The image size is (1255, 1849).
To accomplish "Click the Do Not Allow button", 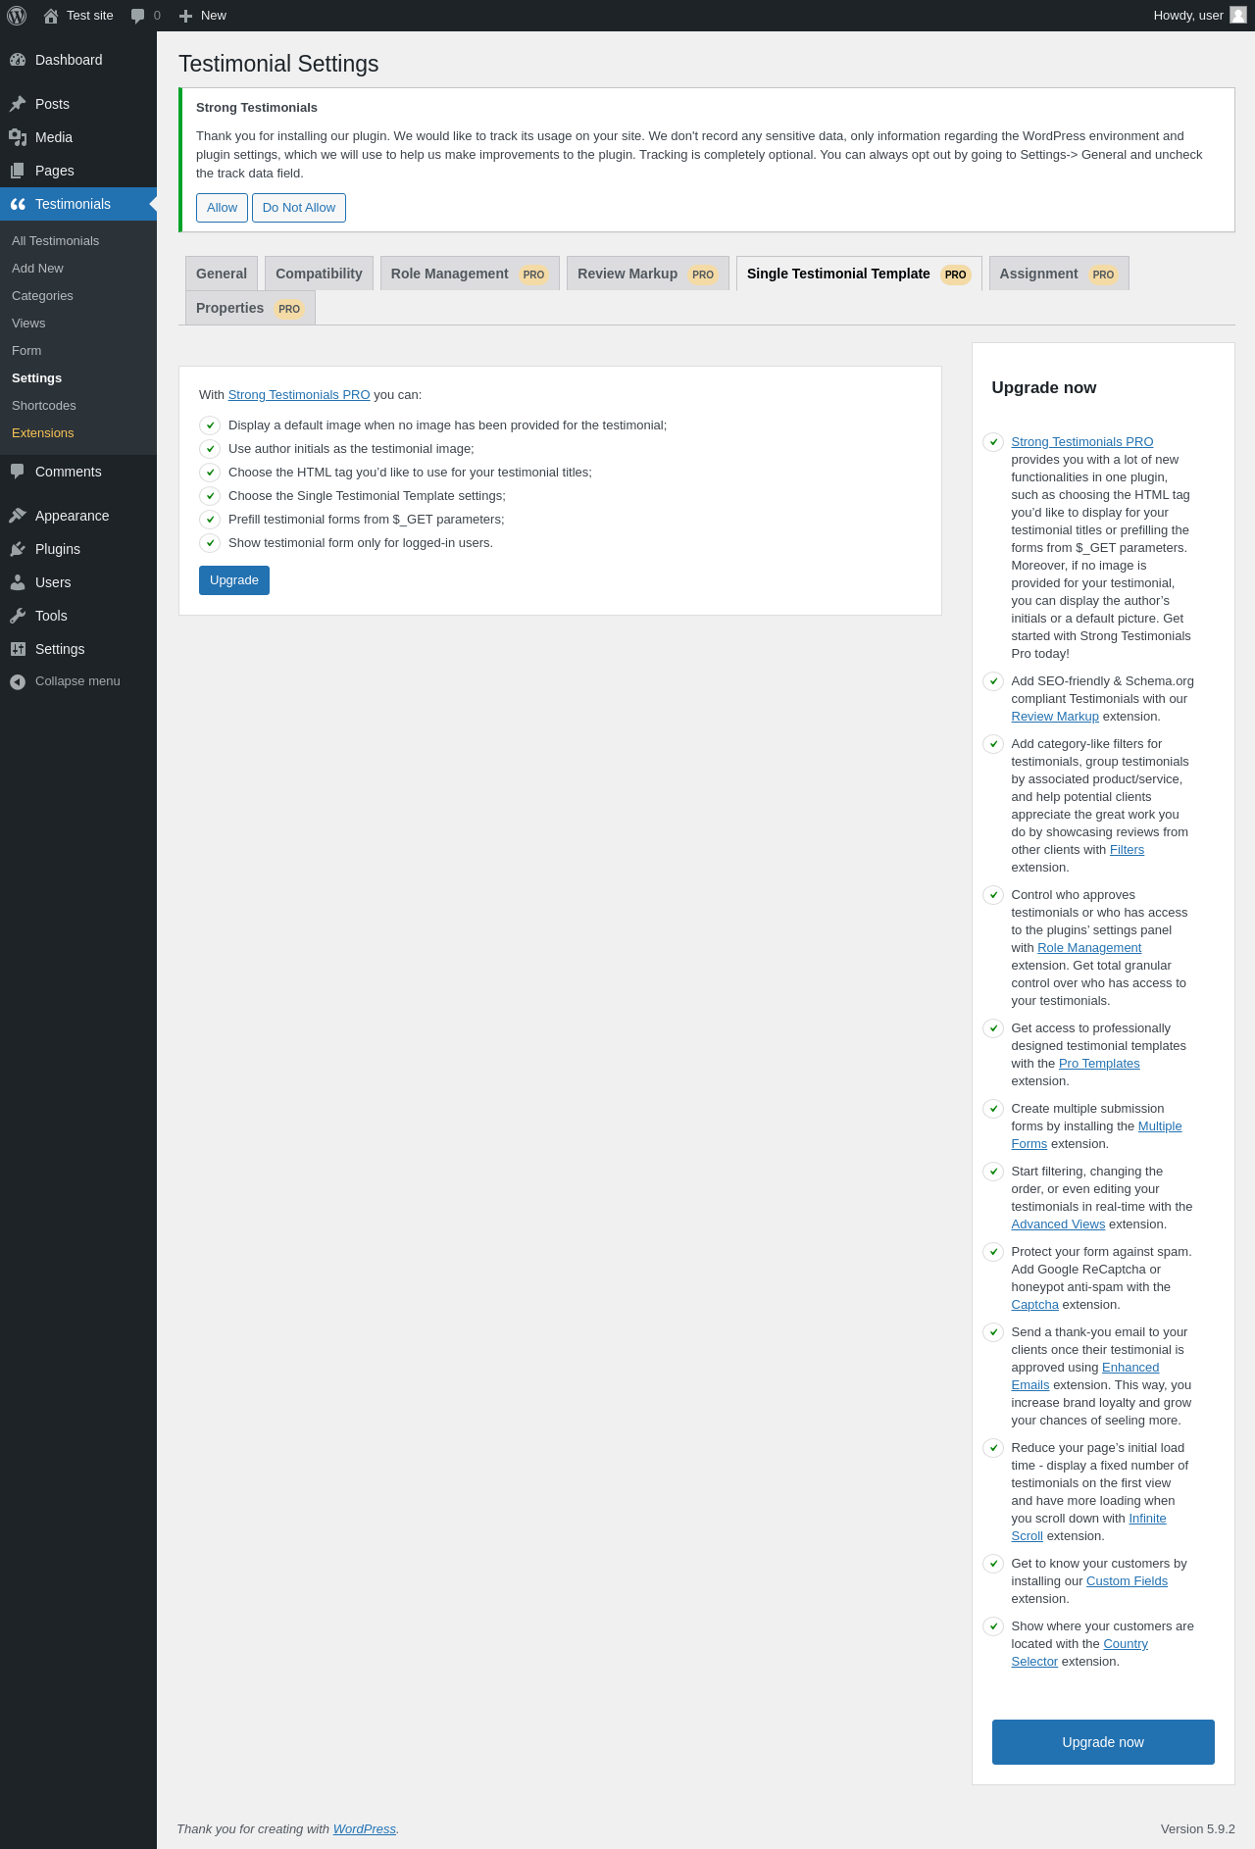I will pyautogui.click(x=299, y=208).
